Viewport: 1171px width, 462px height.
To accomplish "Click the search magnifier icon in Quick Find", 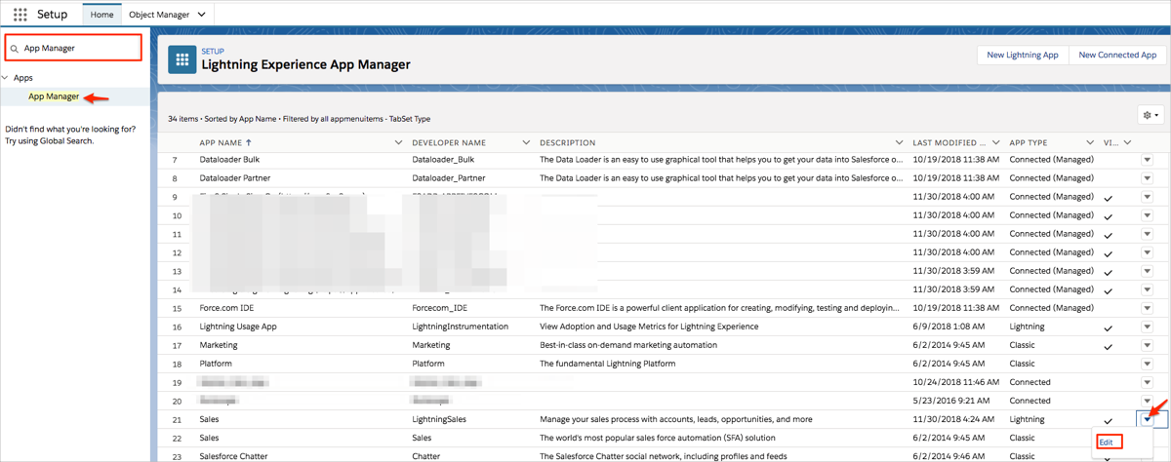I will [x=15, y=48].
